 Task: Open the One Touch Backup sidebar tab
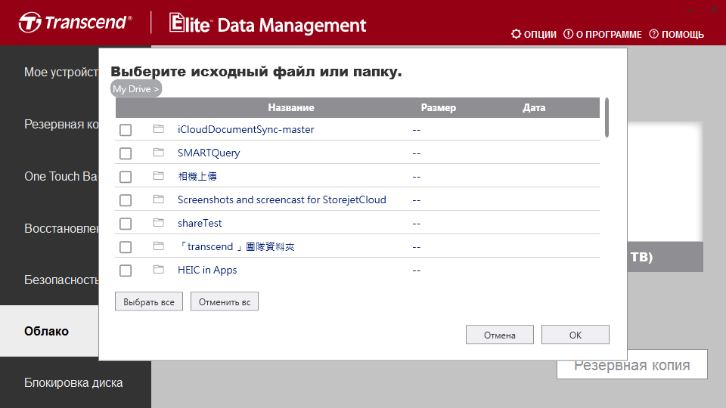tap(49, 176)
